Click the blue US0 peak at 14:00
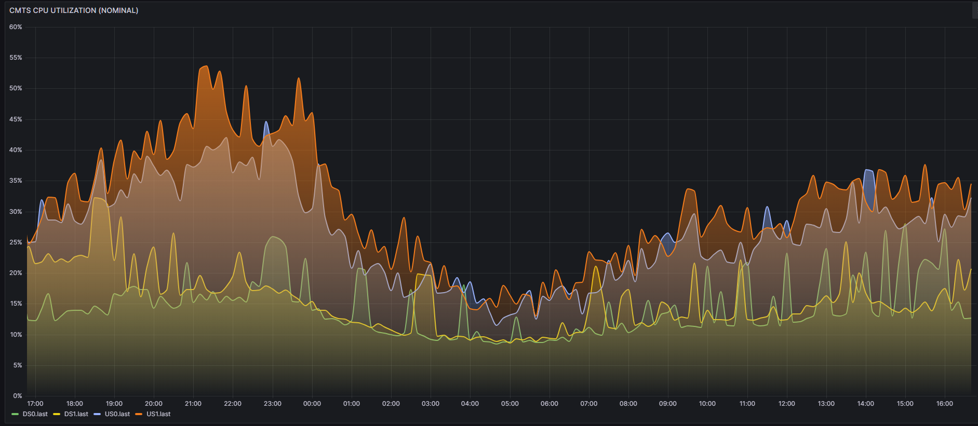978x426 pixels. point(868,171)
